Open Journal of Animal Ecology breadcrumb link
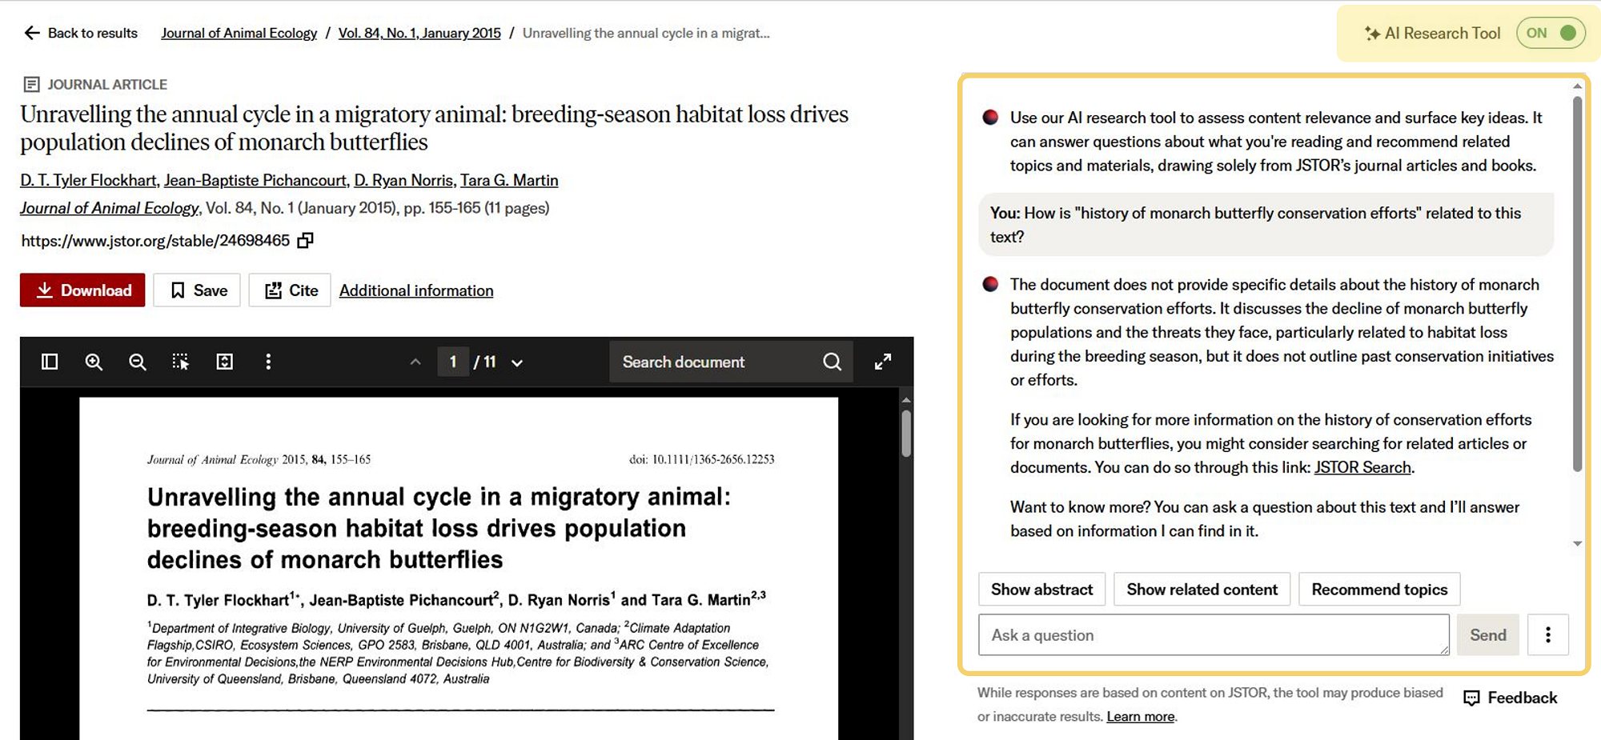 coord(239,33)
